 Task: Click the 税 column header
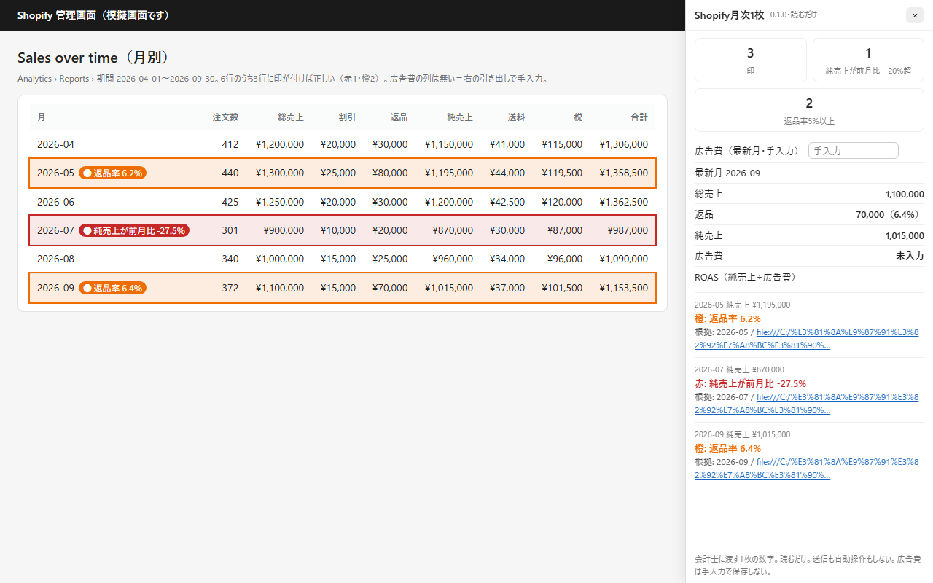click(578, 117)
